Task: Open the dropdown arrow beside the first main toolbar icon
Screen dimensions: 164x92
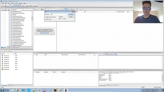Action: click(x=4, y=6)
